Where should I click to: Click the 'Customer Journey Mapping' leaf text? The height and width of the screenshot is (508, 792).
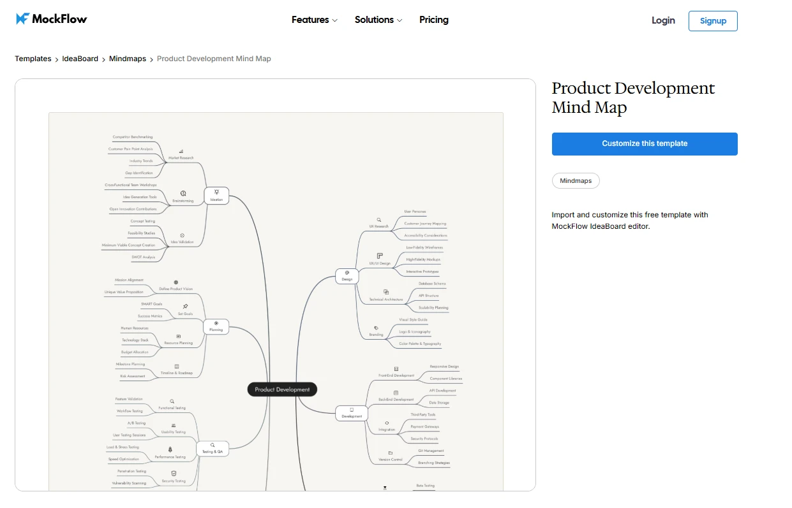click(425, 224)
